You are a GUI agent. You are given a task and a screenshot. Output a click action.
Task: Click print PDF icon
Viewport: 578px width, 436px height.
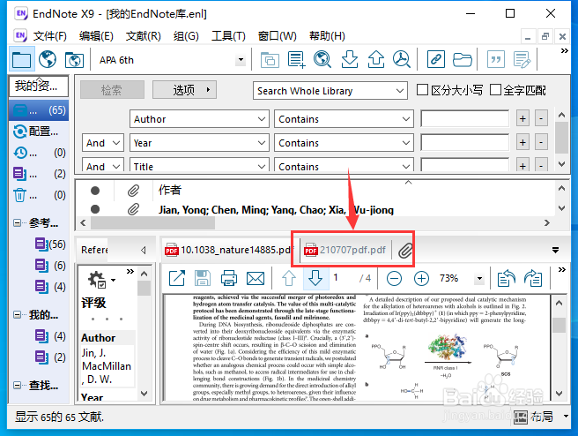[229, 278]
